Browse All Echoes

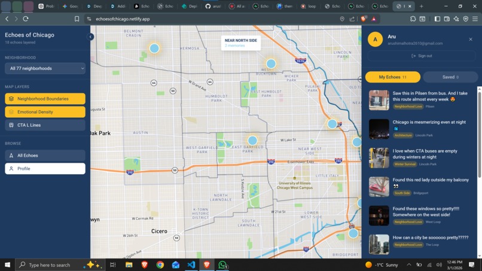click(45, 156)
